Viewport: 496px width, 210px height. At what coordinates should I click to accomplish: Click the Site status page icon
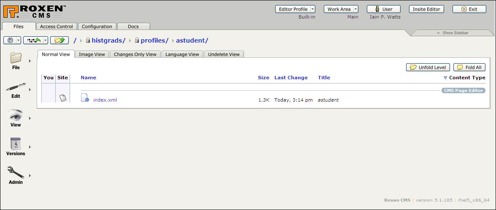[62, 98]
